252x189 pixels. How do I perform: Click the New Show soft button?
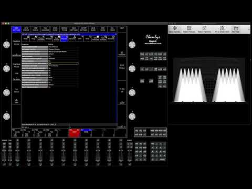[103, 29]
